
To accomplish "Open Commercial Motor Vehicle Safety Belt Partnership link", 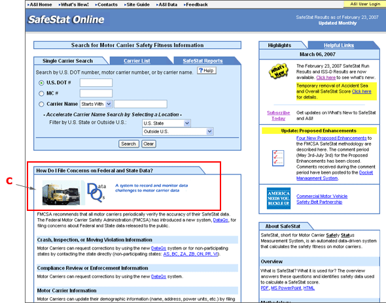I will coord(322,199).
